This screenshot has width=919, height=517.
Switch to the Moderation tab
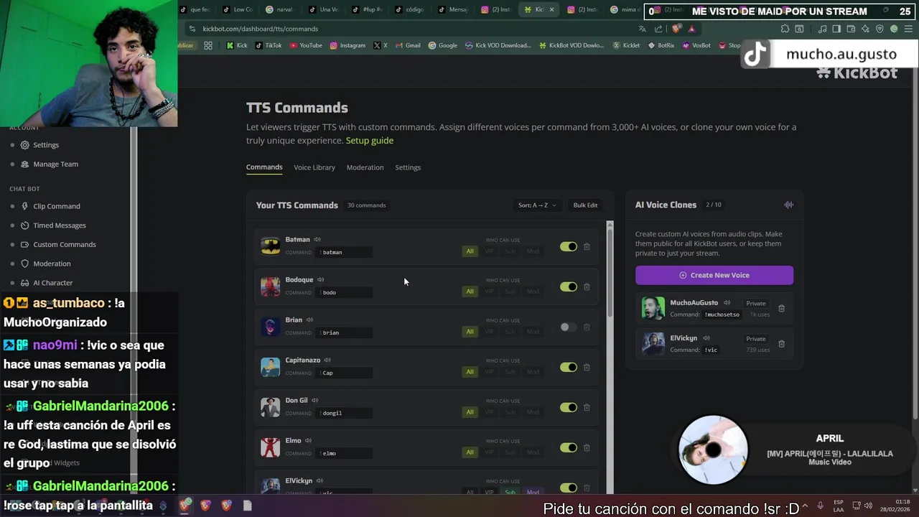pyautogui.click(x=365, y=167)
